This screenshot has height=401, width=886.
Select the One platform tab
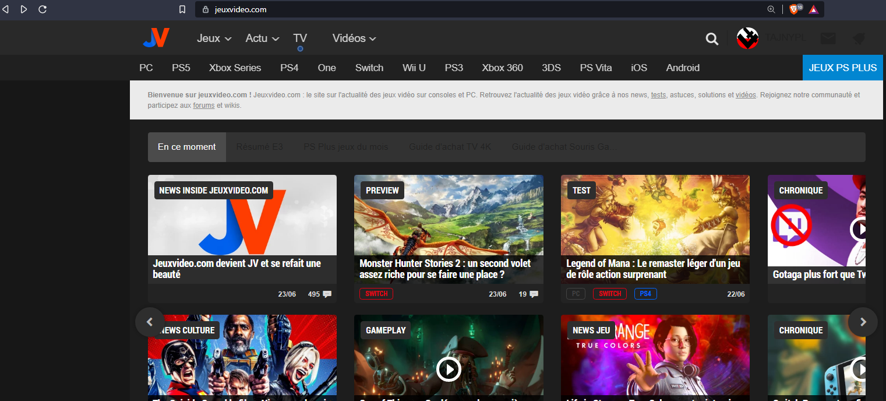[x=327, y=68]
